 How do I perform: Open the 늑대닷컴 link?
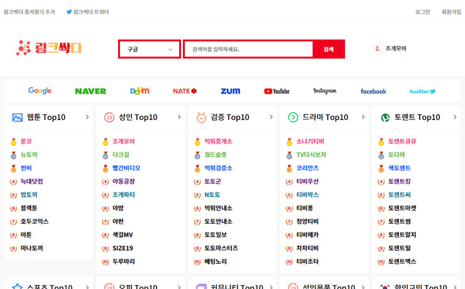click(31, 181)
